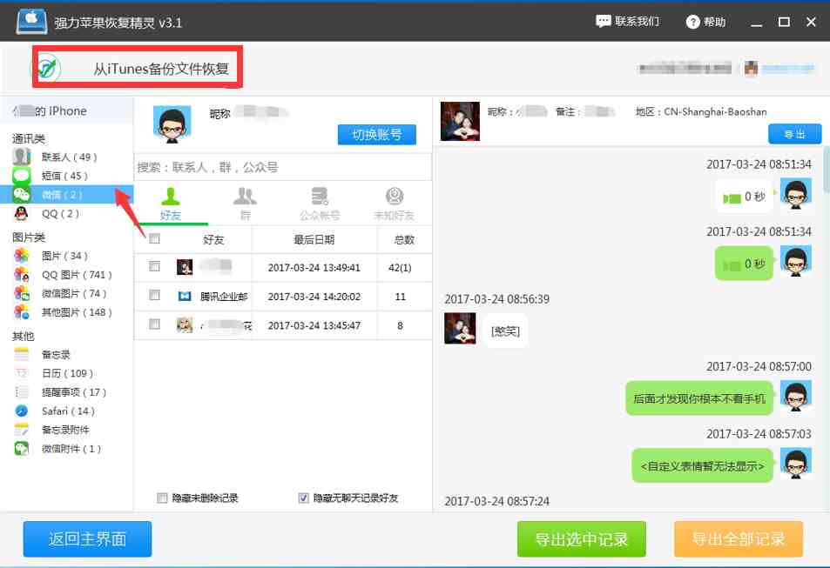Open the Safari (14) icon
The height and width of the screenshot is (568, 830).
pyautogui.click(x=22, y=411)
